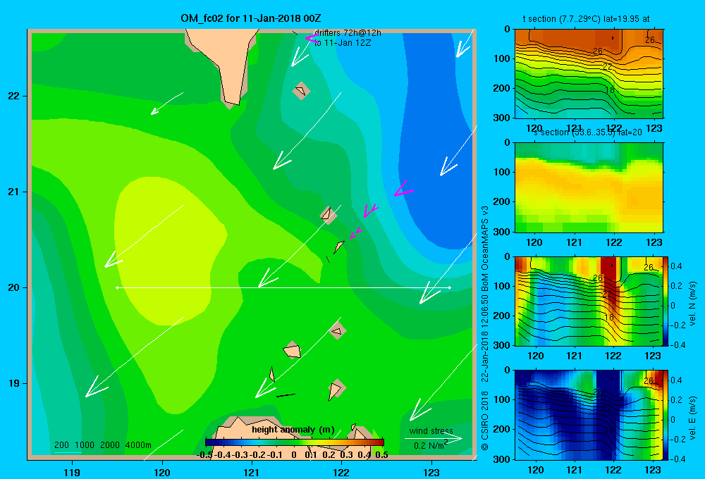Screen dimensions: 705x479
Task: Click the salinity section plot
Action: click(x=589, y=187)
